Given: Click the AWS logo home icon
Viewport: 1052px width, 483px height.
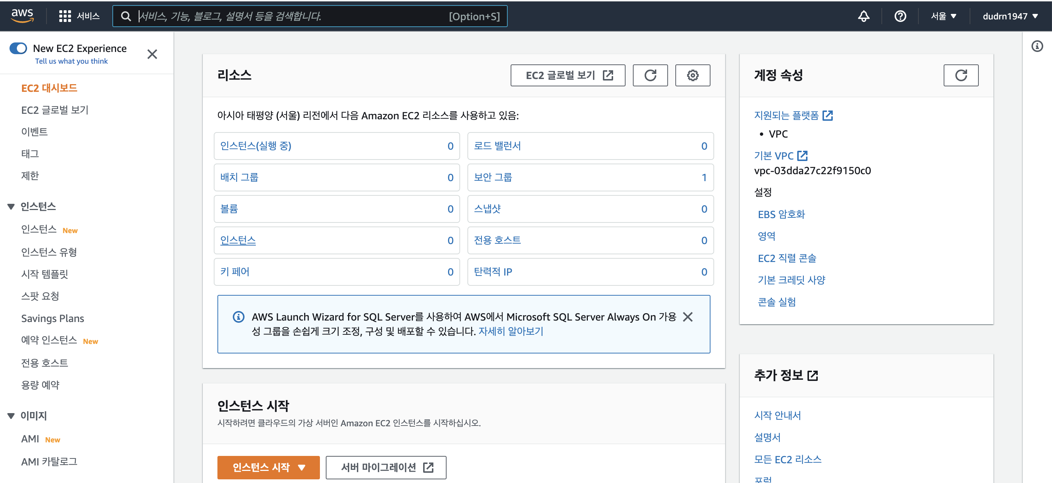Looking at the screenshot, I should coord(22,15).
